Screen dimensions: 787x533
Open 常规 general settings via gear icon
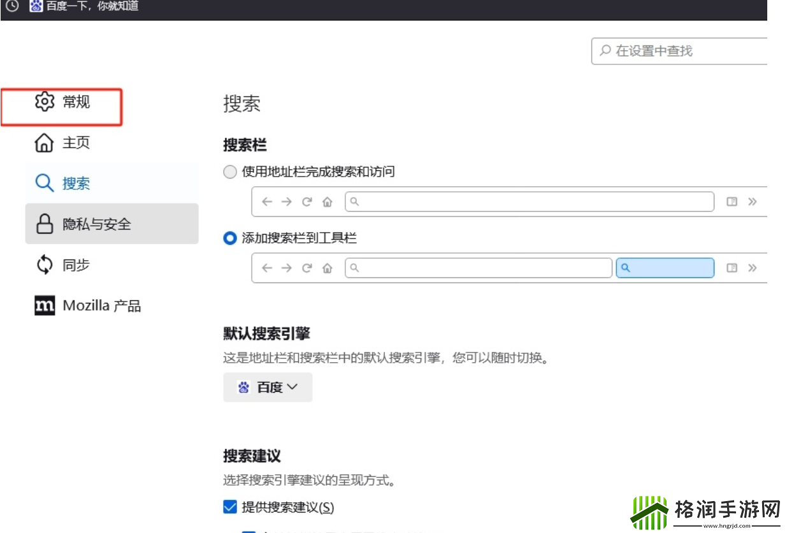point(43,101)
